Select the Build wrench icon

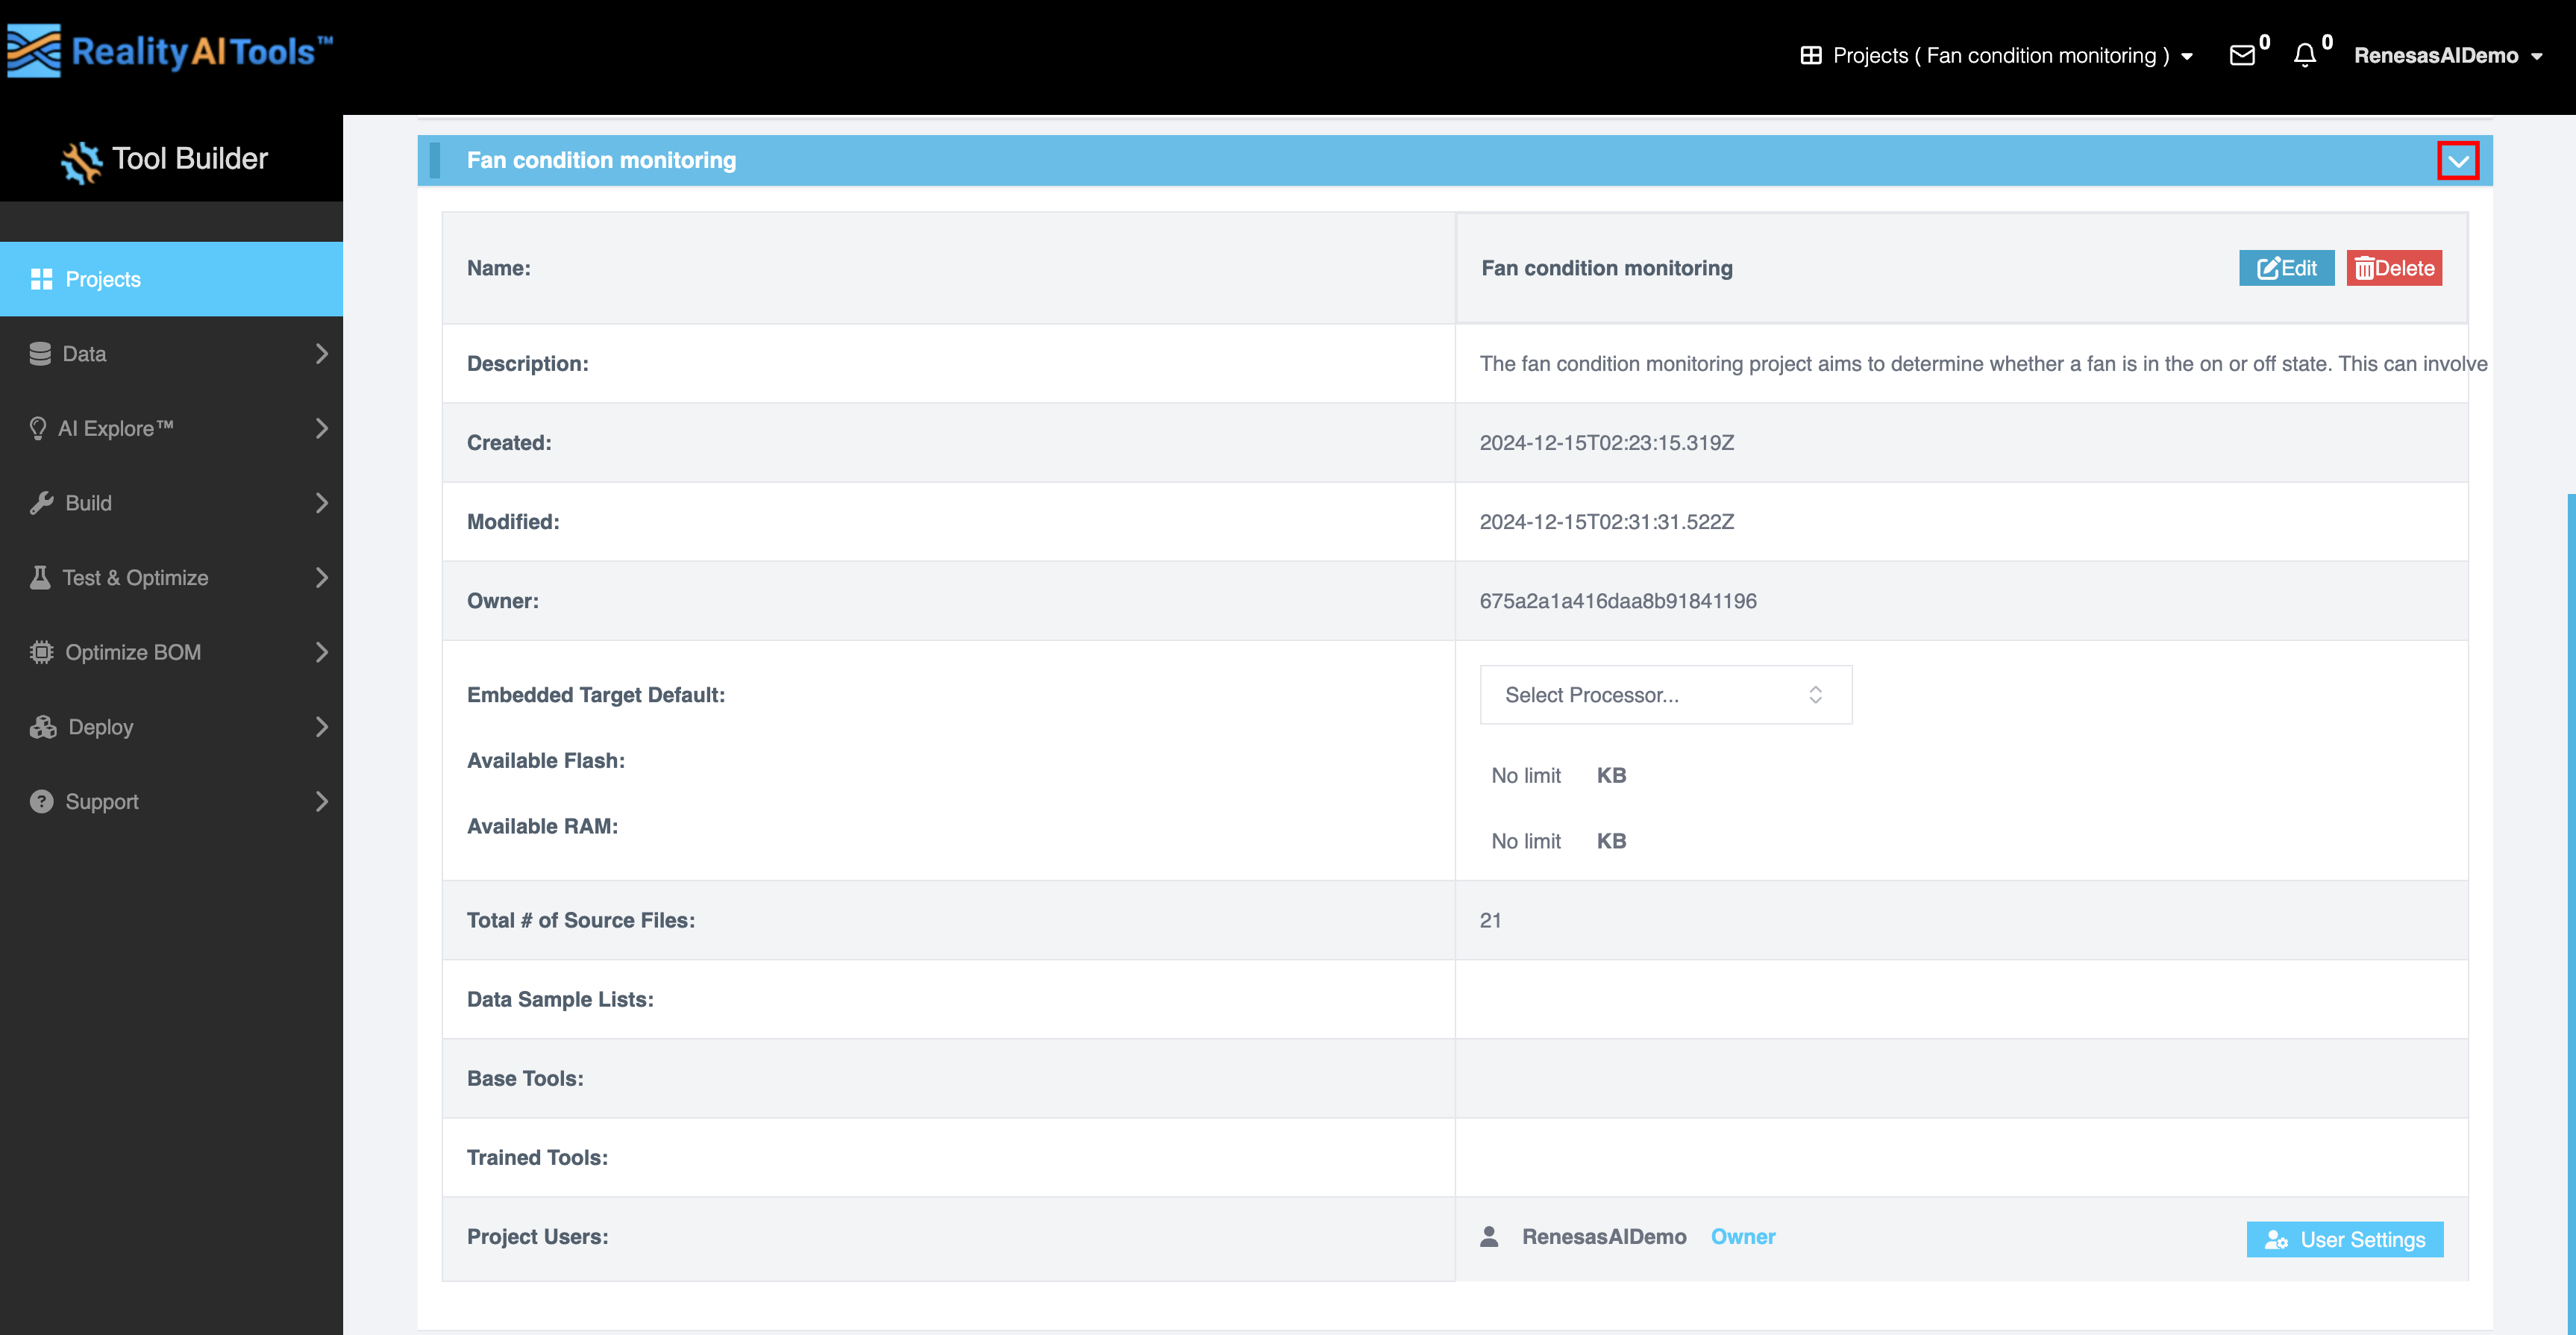tap(40, 502)
